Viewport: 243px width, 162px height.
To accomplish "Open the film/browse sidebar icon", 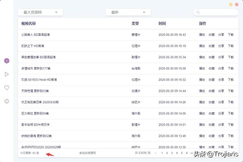I will point(6,61).
